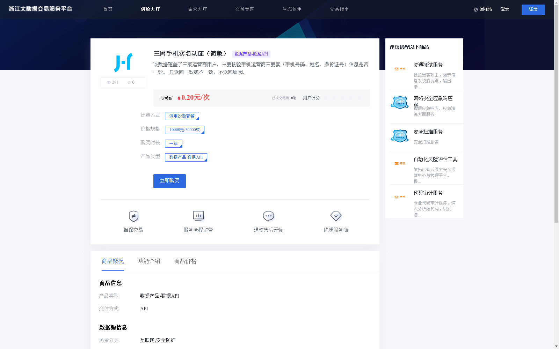Image resolution: width=559 pixels, height=349 pixels.
Task: Select the 一年 purchase duration option
Action: (174, 143)
